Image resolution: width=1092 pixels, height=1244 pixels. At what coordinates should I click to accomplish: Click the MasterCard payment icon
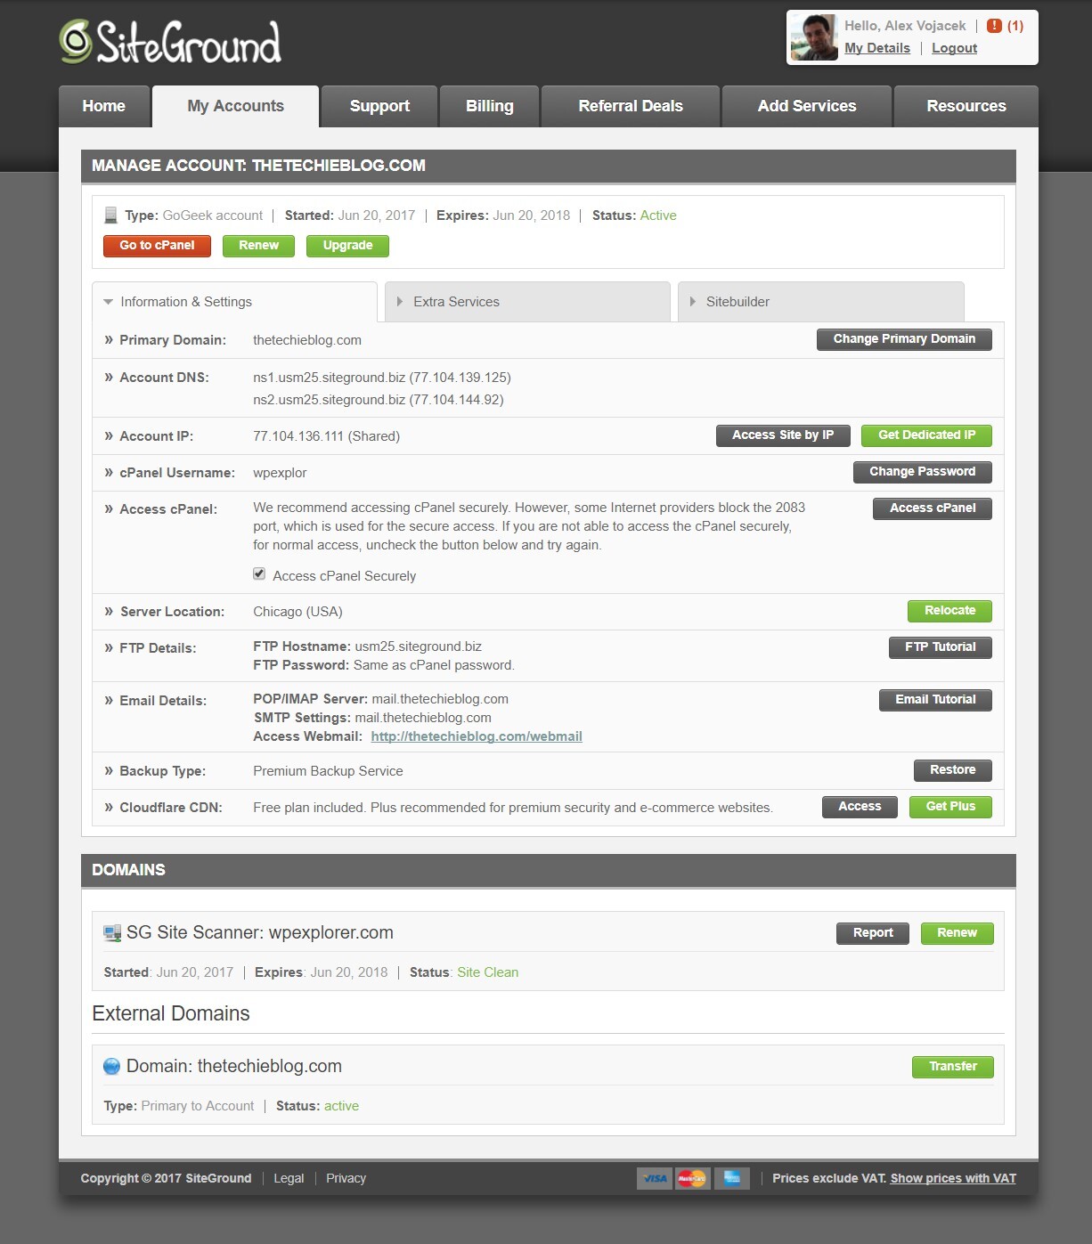point(692,1178)
